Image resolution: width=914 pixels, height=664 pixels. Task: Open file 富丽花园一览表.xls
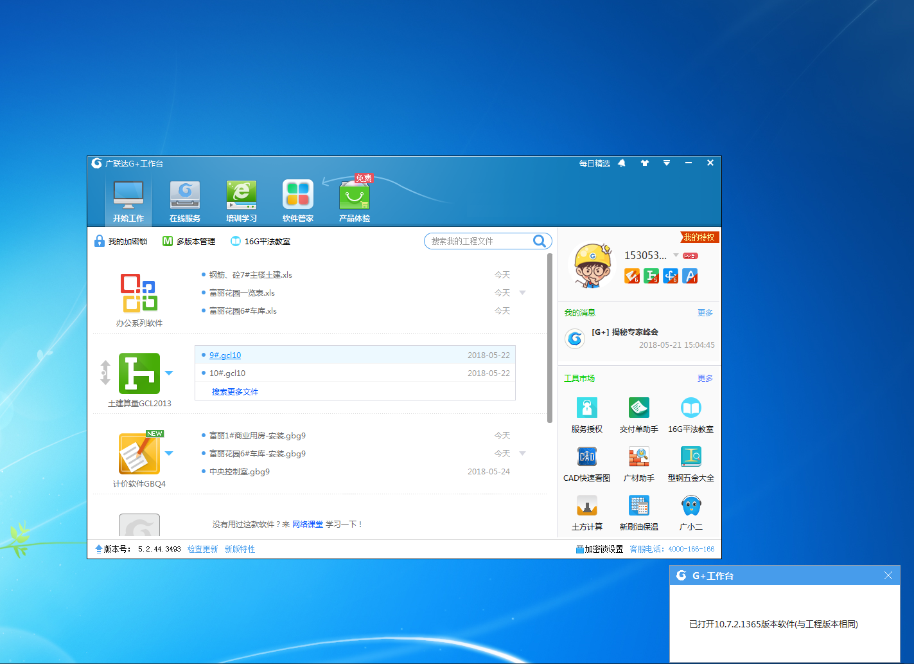coord(242,292)
